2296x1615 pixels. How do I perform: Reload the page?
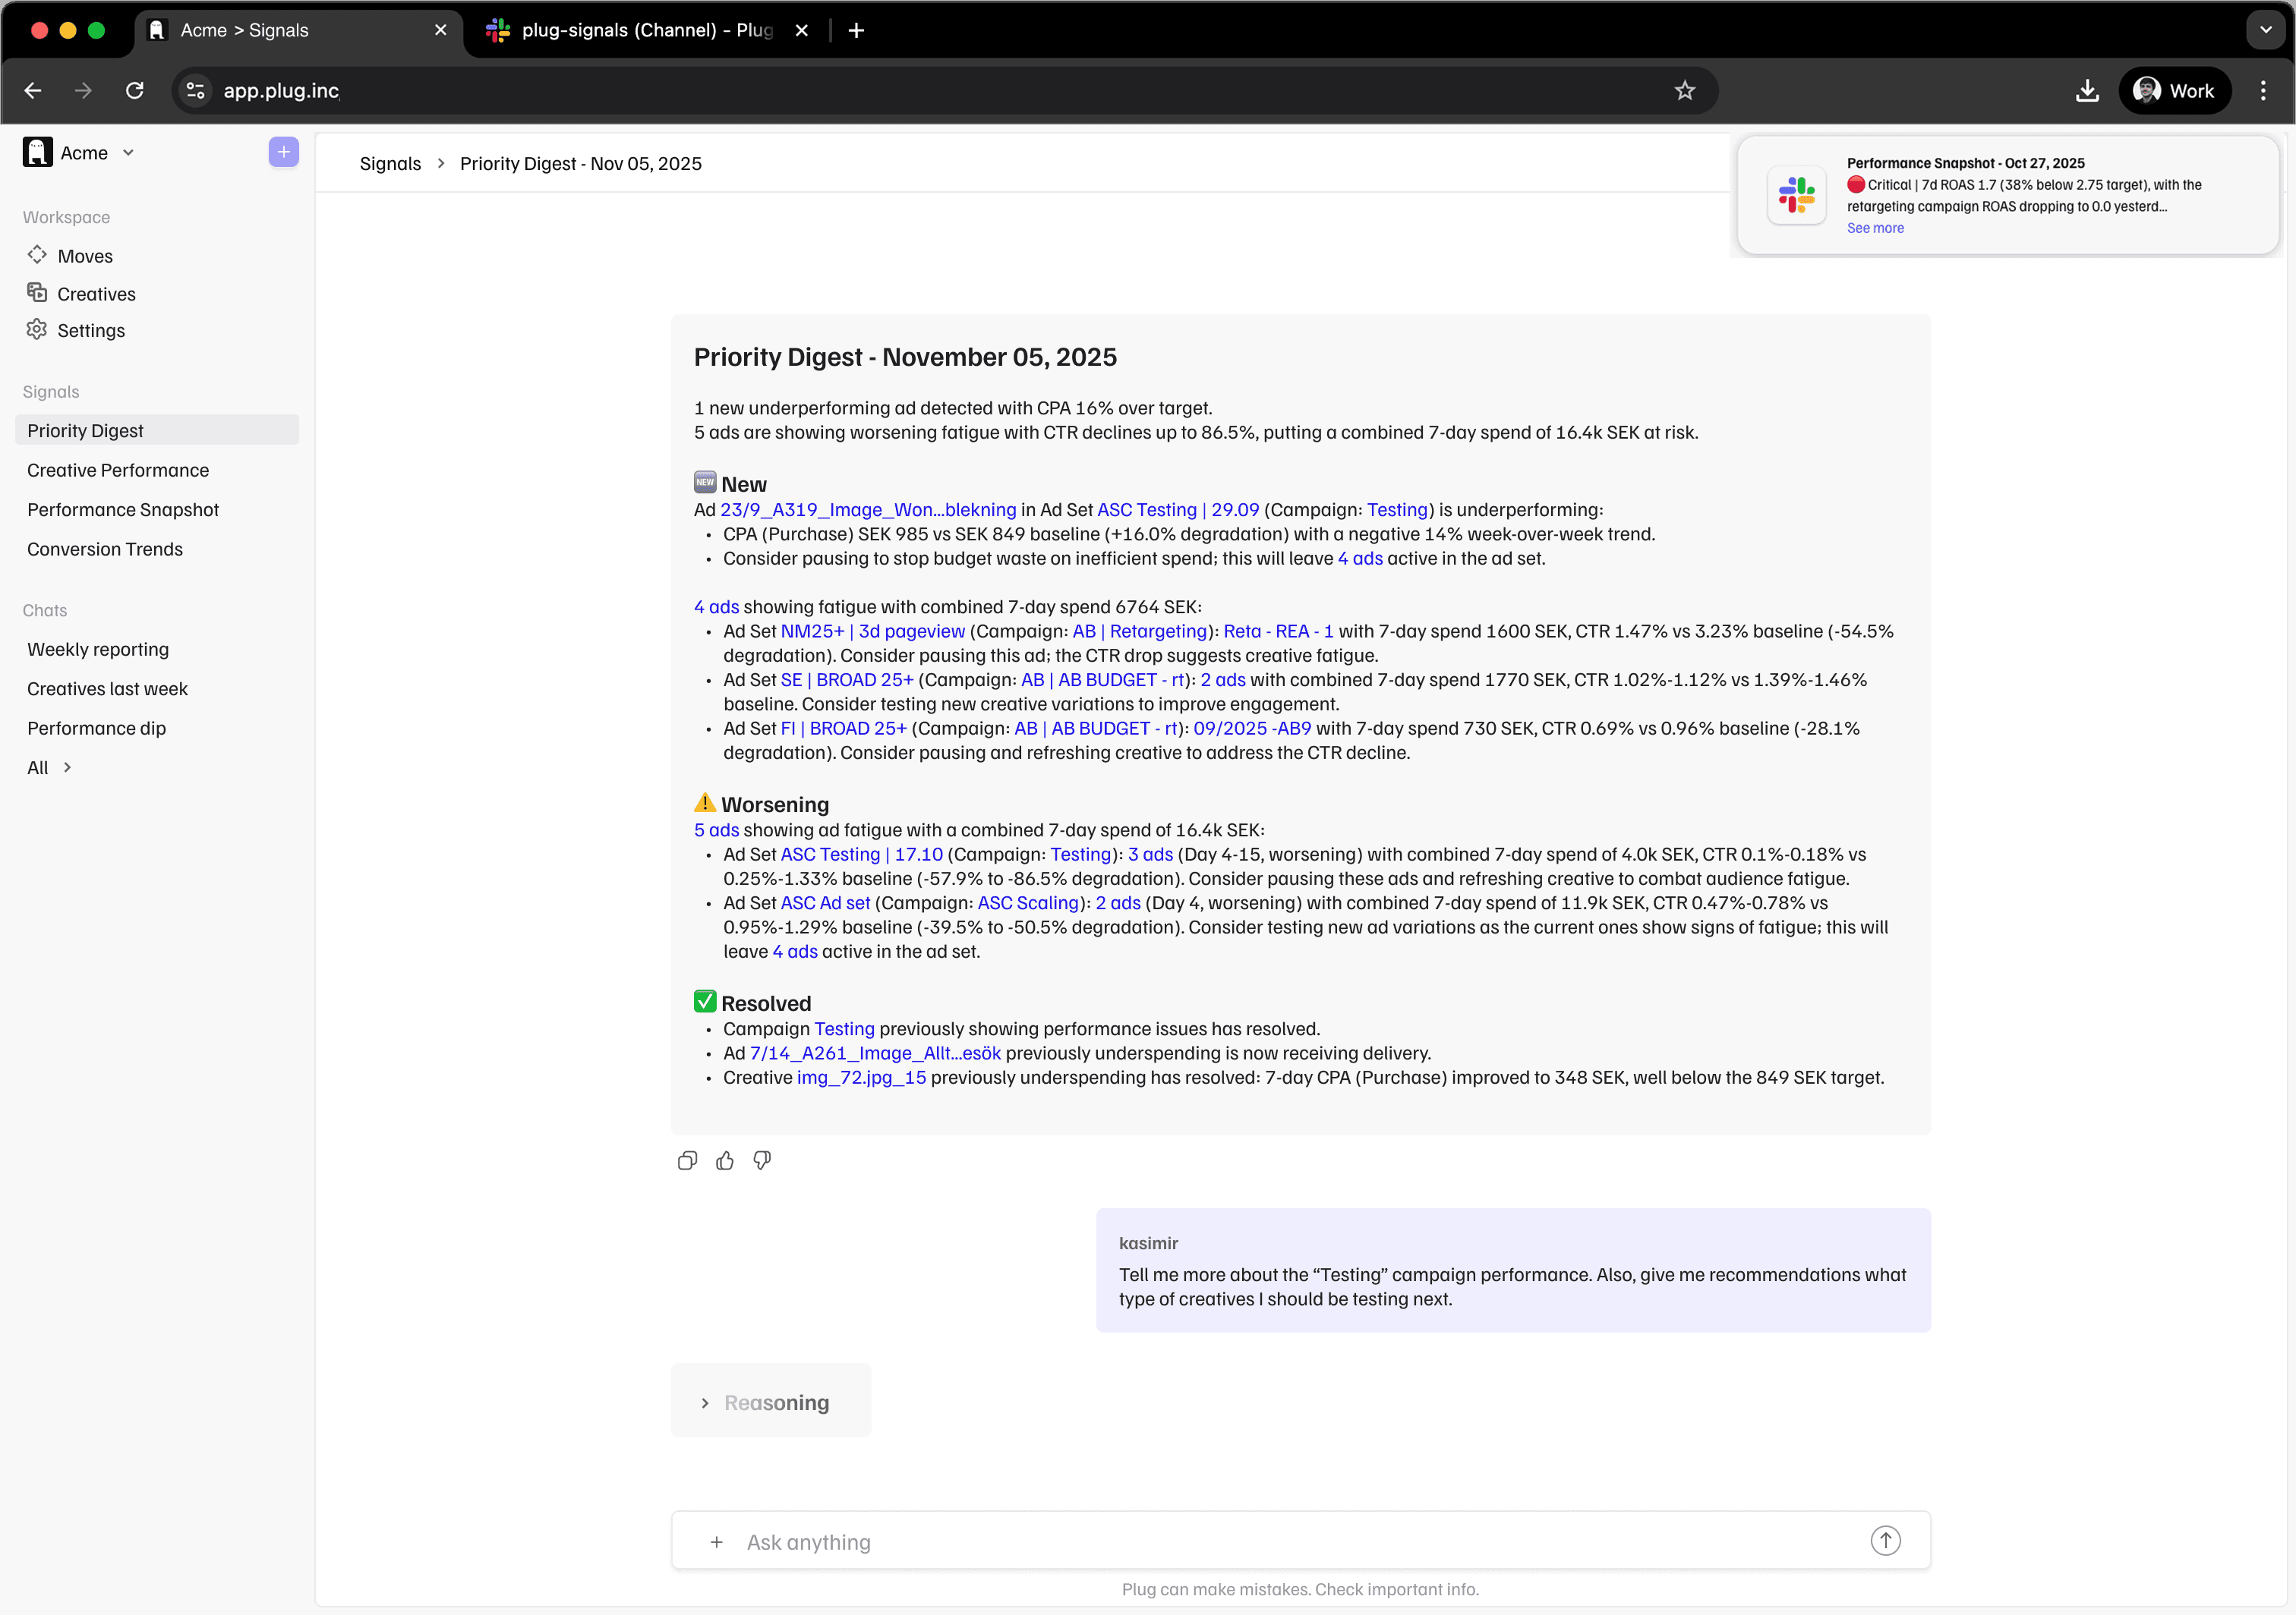click(135, 91)
